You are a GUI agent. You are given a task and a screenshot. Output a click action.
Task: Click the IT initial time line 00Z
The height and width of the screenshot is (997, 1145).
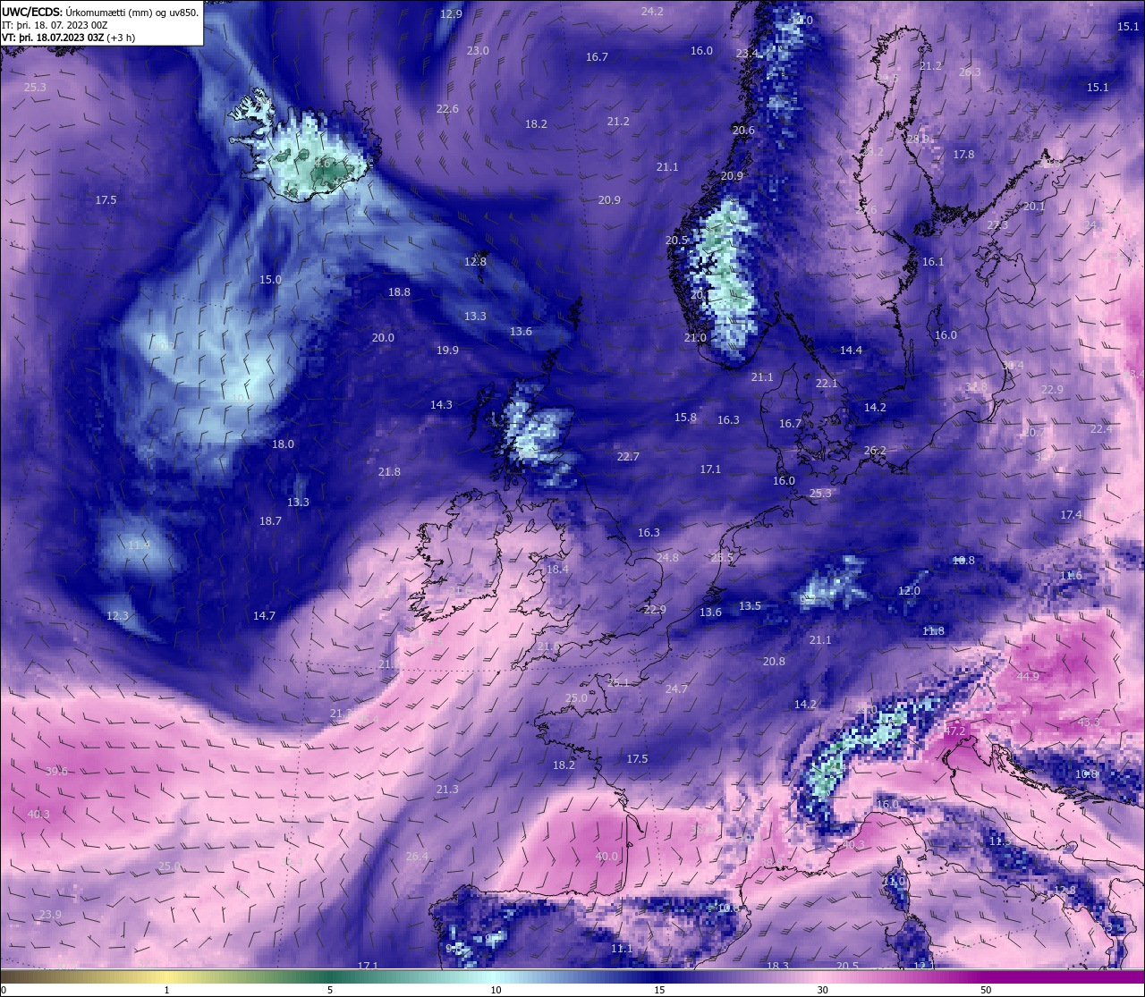pos(55,25)
